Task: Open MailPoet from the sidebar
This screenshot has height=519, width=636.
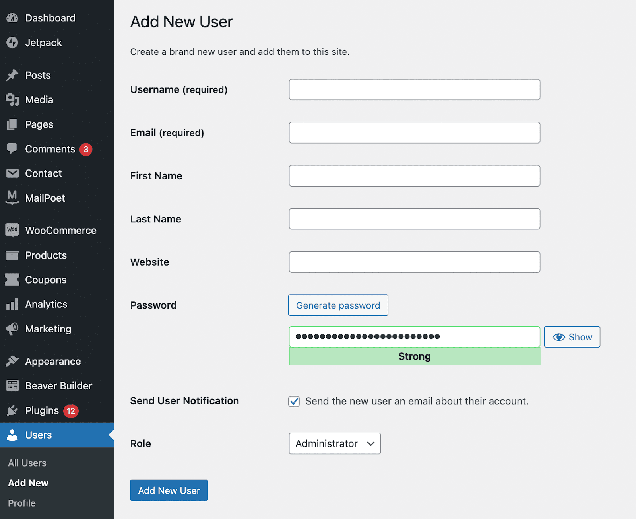Action: click(12, 198)
